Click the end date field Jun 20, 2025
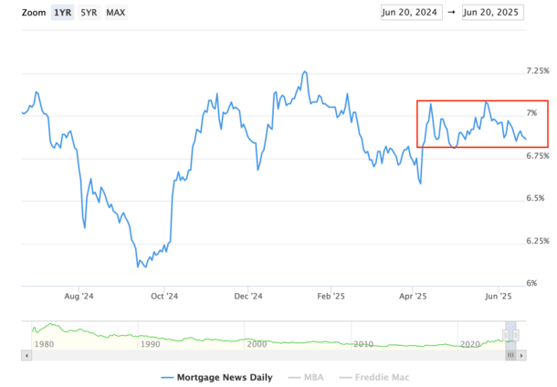 (493, 13)
